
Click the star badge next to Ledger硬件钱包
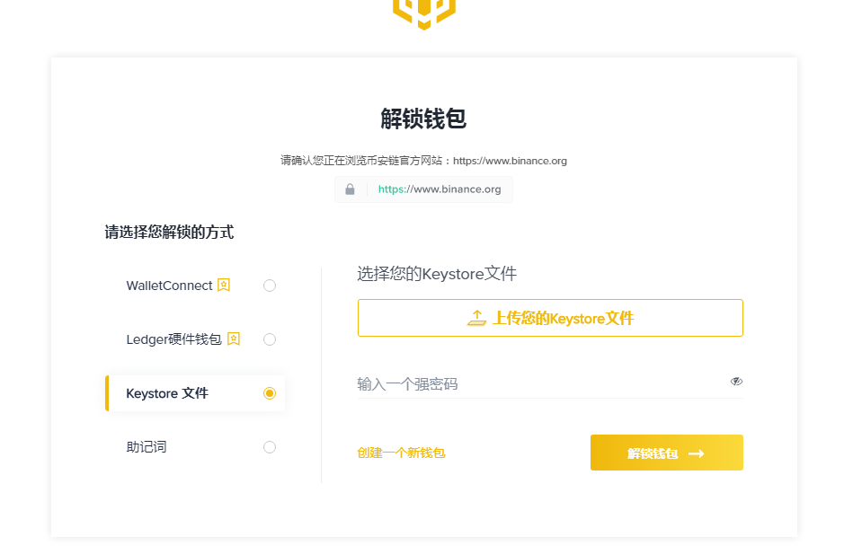(234, 339)
